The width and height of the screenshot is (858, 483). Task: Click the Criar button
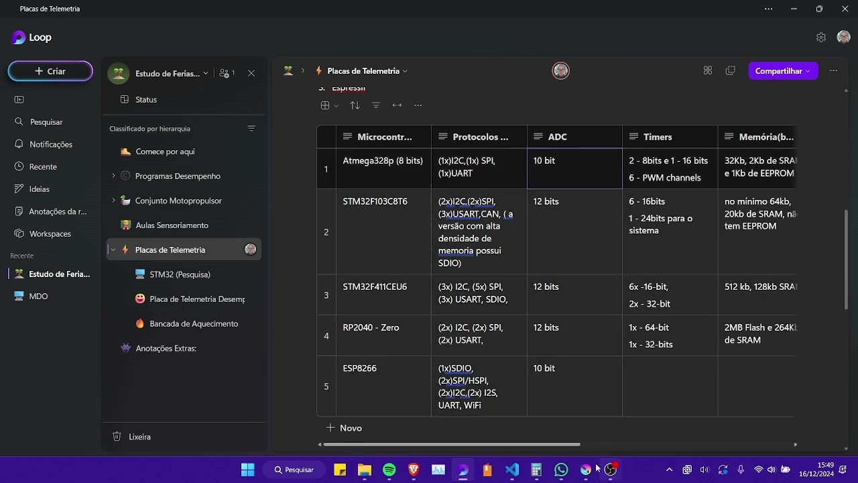[x=50, y=71]
